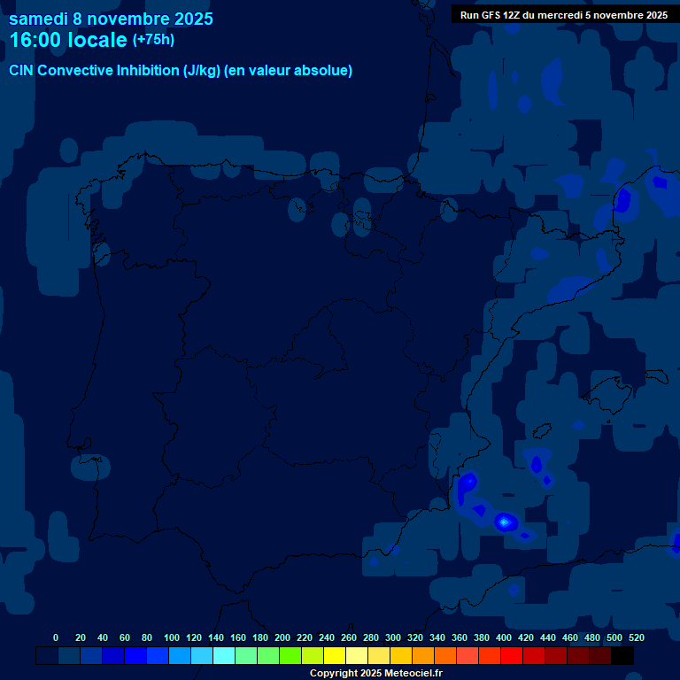Click the legend value '320'

415,637
